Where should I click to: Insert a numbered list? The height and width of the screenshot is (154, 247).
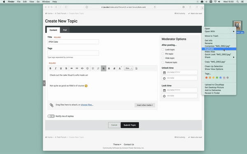tap(98, 68)
